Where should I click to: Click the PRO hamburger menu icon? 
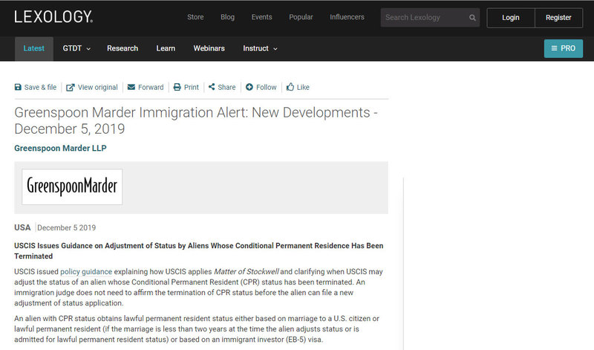554,48
